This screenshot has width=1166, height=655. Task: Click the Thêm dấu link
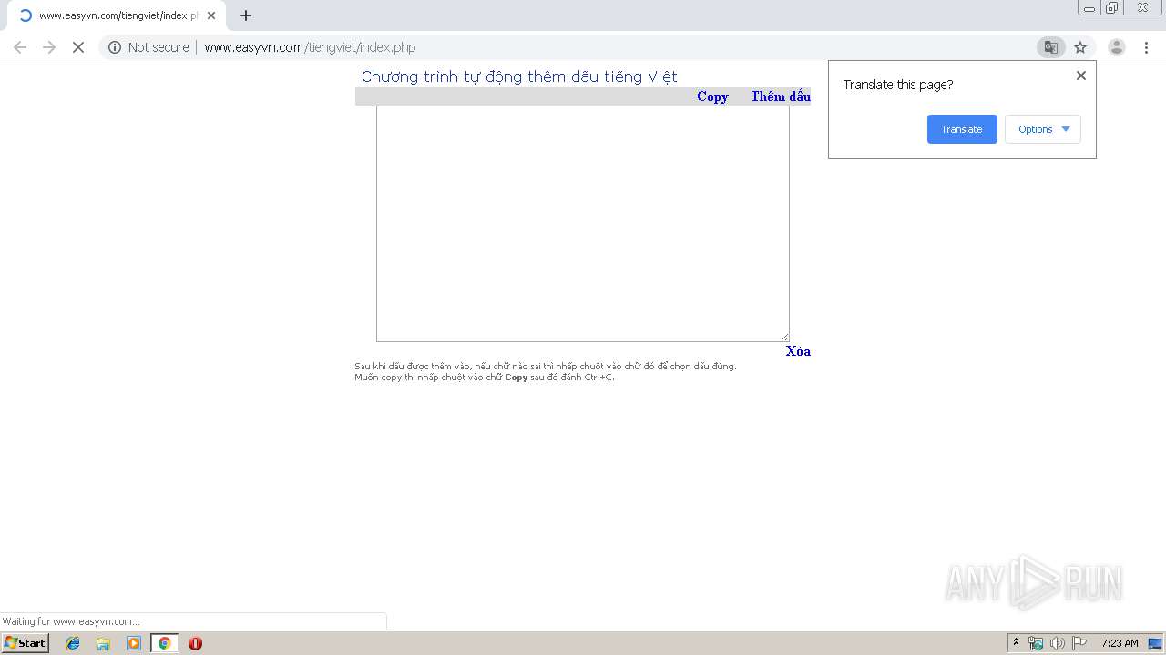tap(781, 96)
